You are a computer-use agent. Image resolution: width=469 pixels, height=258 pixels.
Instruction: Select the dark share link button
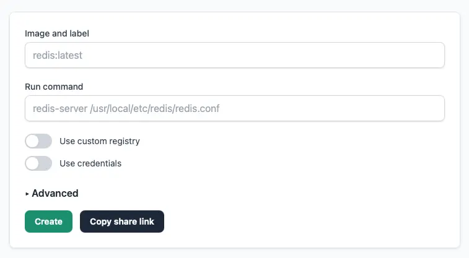pos(122,221)
